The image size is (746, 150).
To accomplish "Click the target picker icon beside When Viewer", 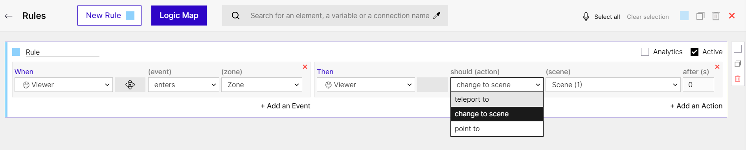I will (130, 84).
